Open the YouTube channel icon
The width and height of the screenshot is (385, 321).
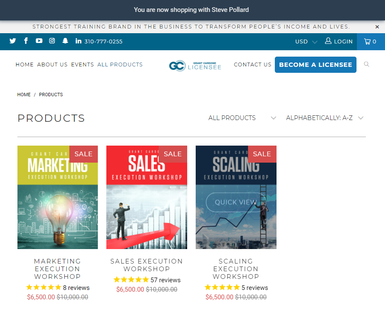(x=39, y=41)
